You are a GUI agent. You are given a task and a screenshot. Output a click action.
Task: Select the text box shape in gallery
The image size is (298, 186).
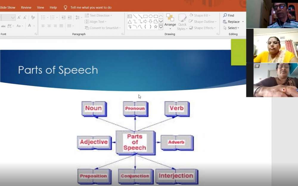[x=130, y=16]
